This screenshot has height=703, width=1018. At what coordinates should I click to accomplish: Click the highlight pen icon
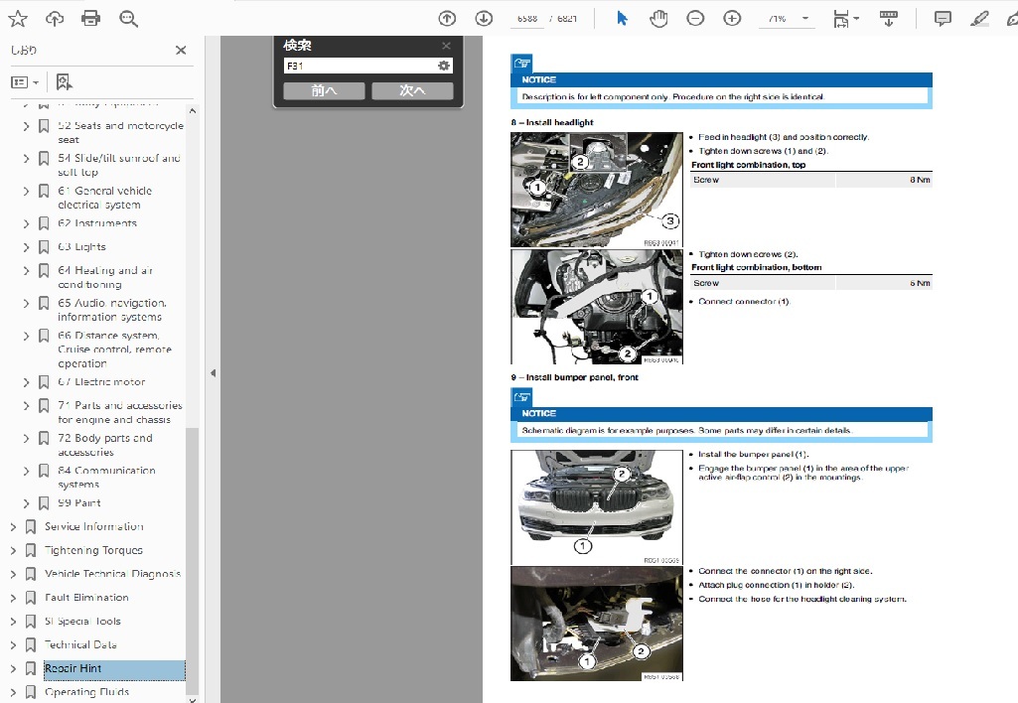[x=979, y=18]
